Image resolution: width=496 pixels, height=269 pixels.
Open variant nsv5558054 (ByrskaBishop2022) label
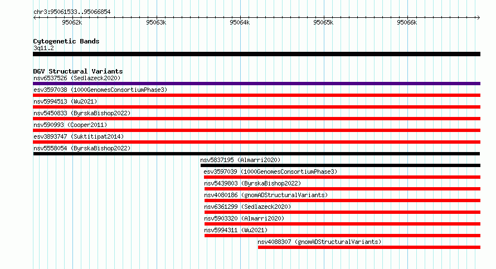(x=82, y=148)
